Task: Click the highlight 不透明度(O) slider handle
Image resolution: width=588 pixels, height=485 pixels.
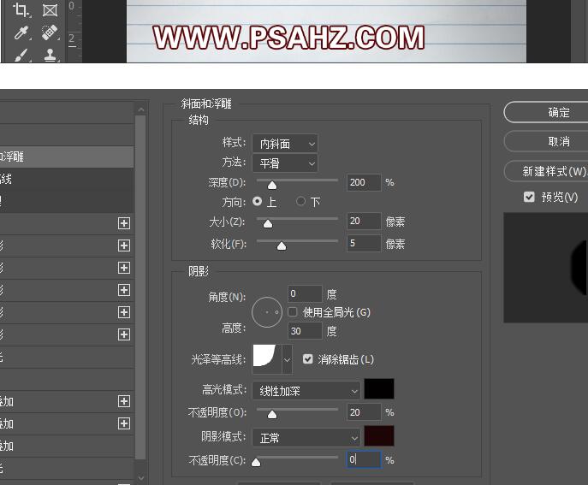Action: pyautogui.click(x=272, y=415)
